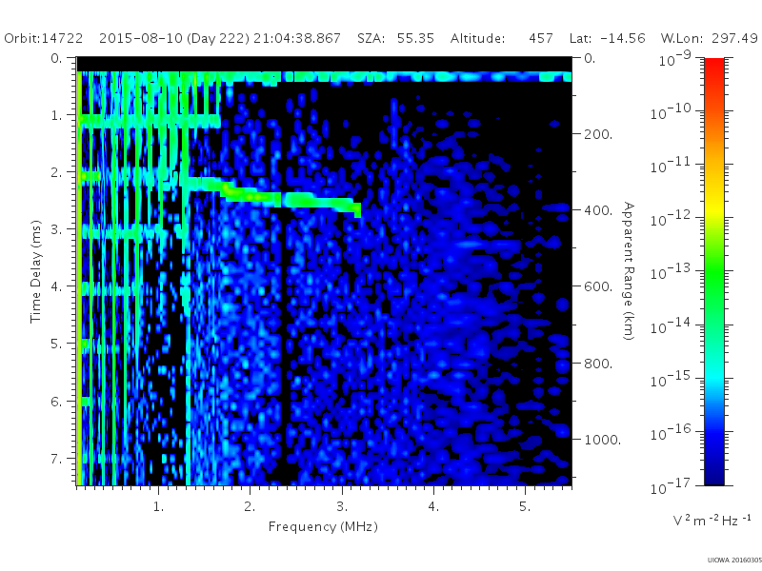
Task: Select the date 2015-08-10 (Day 222) text
Action: pos(174,39)
